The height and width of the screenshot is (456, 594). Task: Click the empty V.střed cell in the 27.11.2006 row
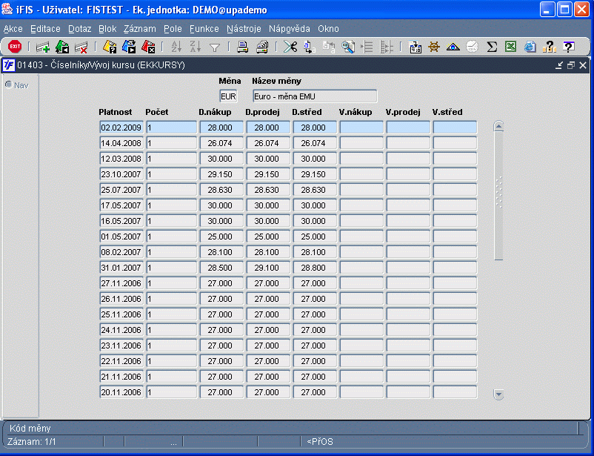point(455,283)
